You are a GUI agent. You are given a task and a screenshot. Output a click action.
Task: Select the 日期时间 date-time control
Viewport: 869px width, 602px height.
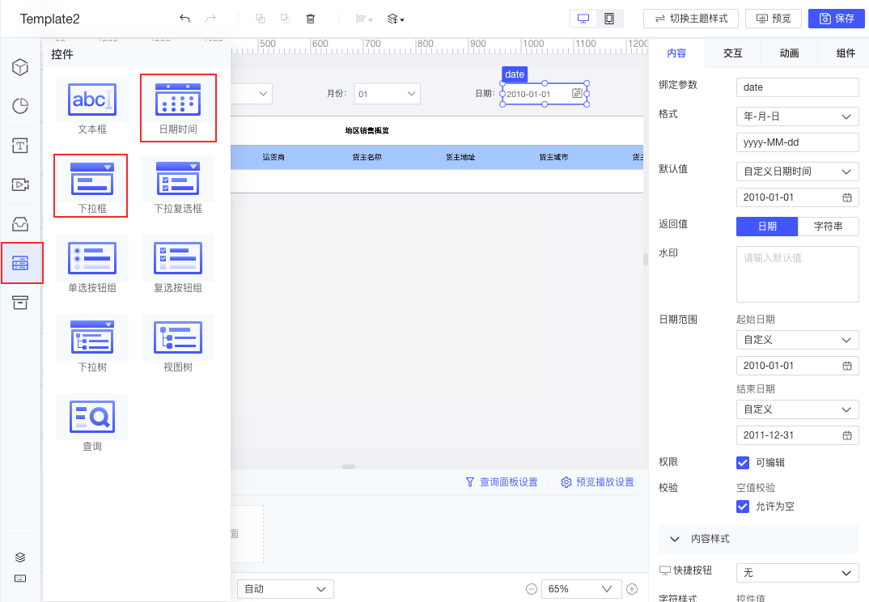click(x=178, y=107)
